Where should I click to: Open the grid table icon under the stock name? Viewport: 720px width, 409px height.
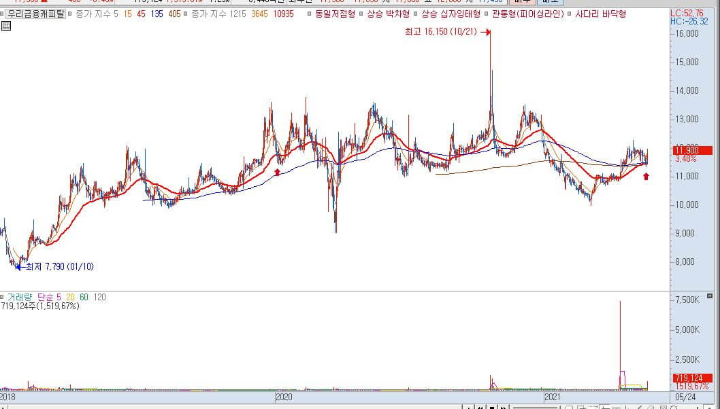[x=6, y=26]
